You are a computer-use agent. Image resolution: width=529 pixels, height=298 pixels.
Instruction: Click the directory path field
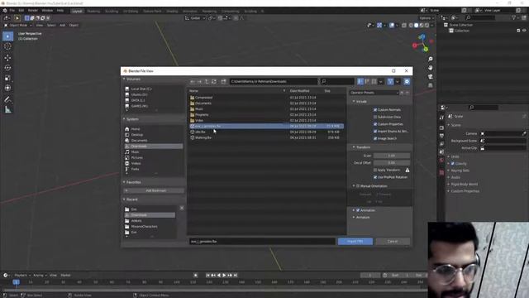click(x=274, y=81)
